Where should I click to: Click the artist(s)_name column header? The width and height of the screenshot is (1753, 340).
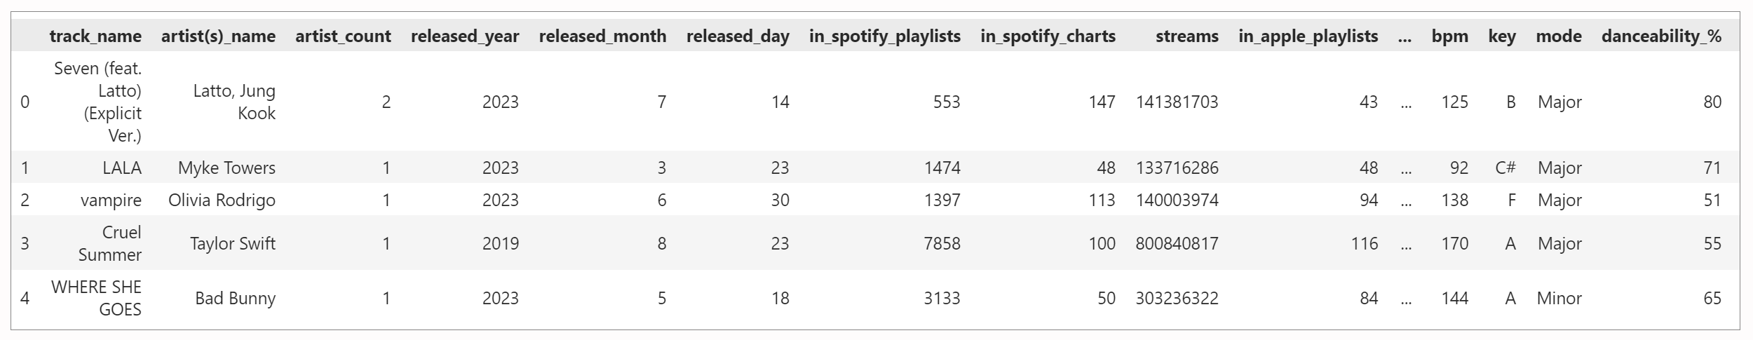point(218,36)
